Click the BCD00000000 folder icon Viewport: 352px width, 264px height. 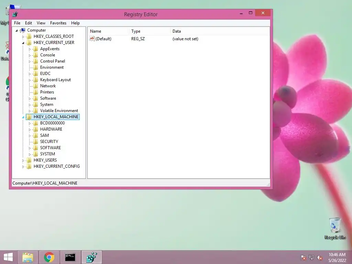(x=35, y=123)
